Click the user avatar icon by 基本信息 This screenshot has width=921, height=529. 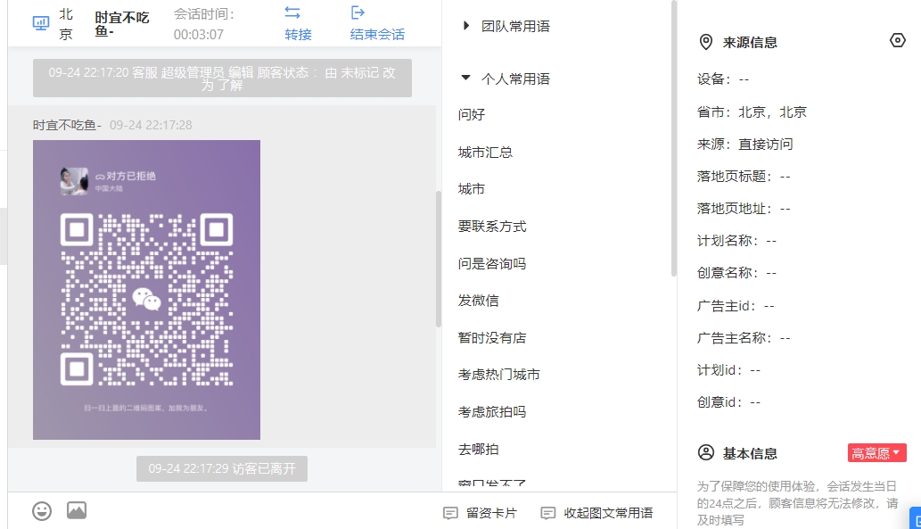pos(706,452)
